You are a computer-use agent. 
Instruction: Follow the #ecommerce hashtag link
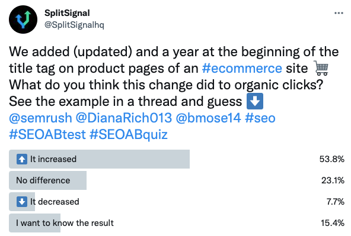(242, 69)
